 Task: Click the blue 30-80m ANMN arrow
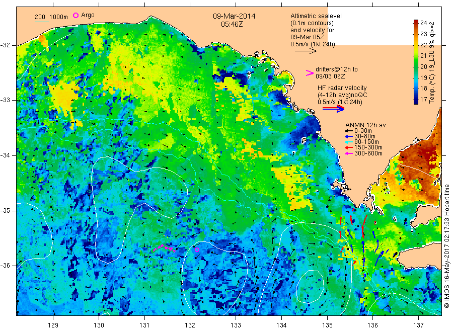[x=349, y=136]
